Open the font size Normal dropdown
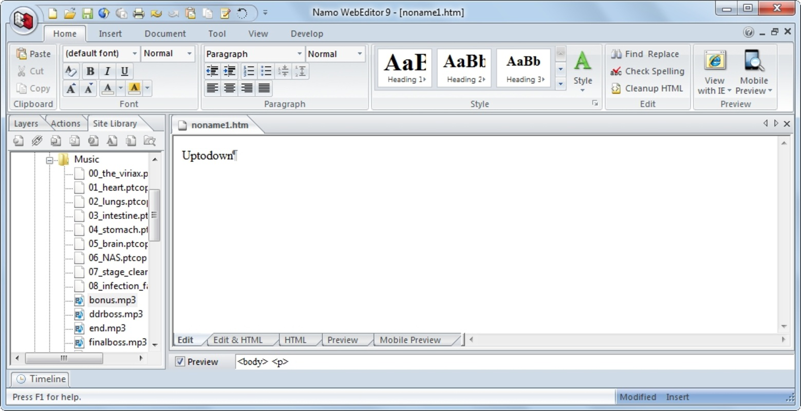This screenshot has width=801, height=411. point(189,53)
